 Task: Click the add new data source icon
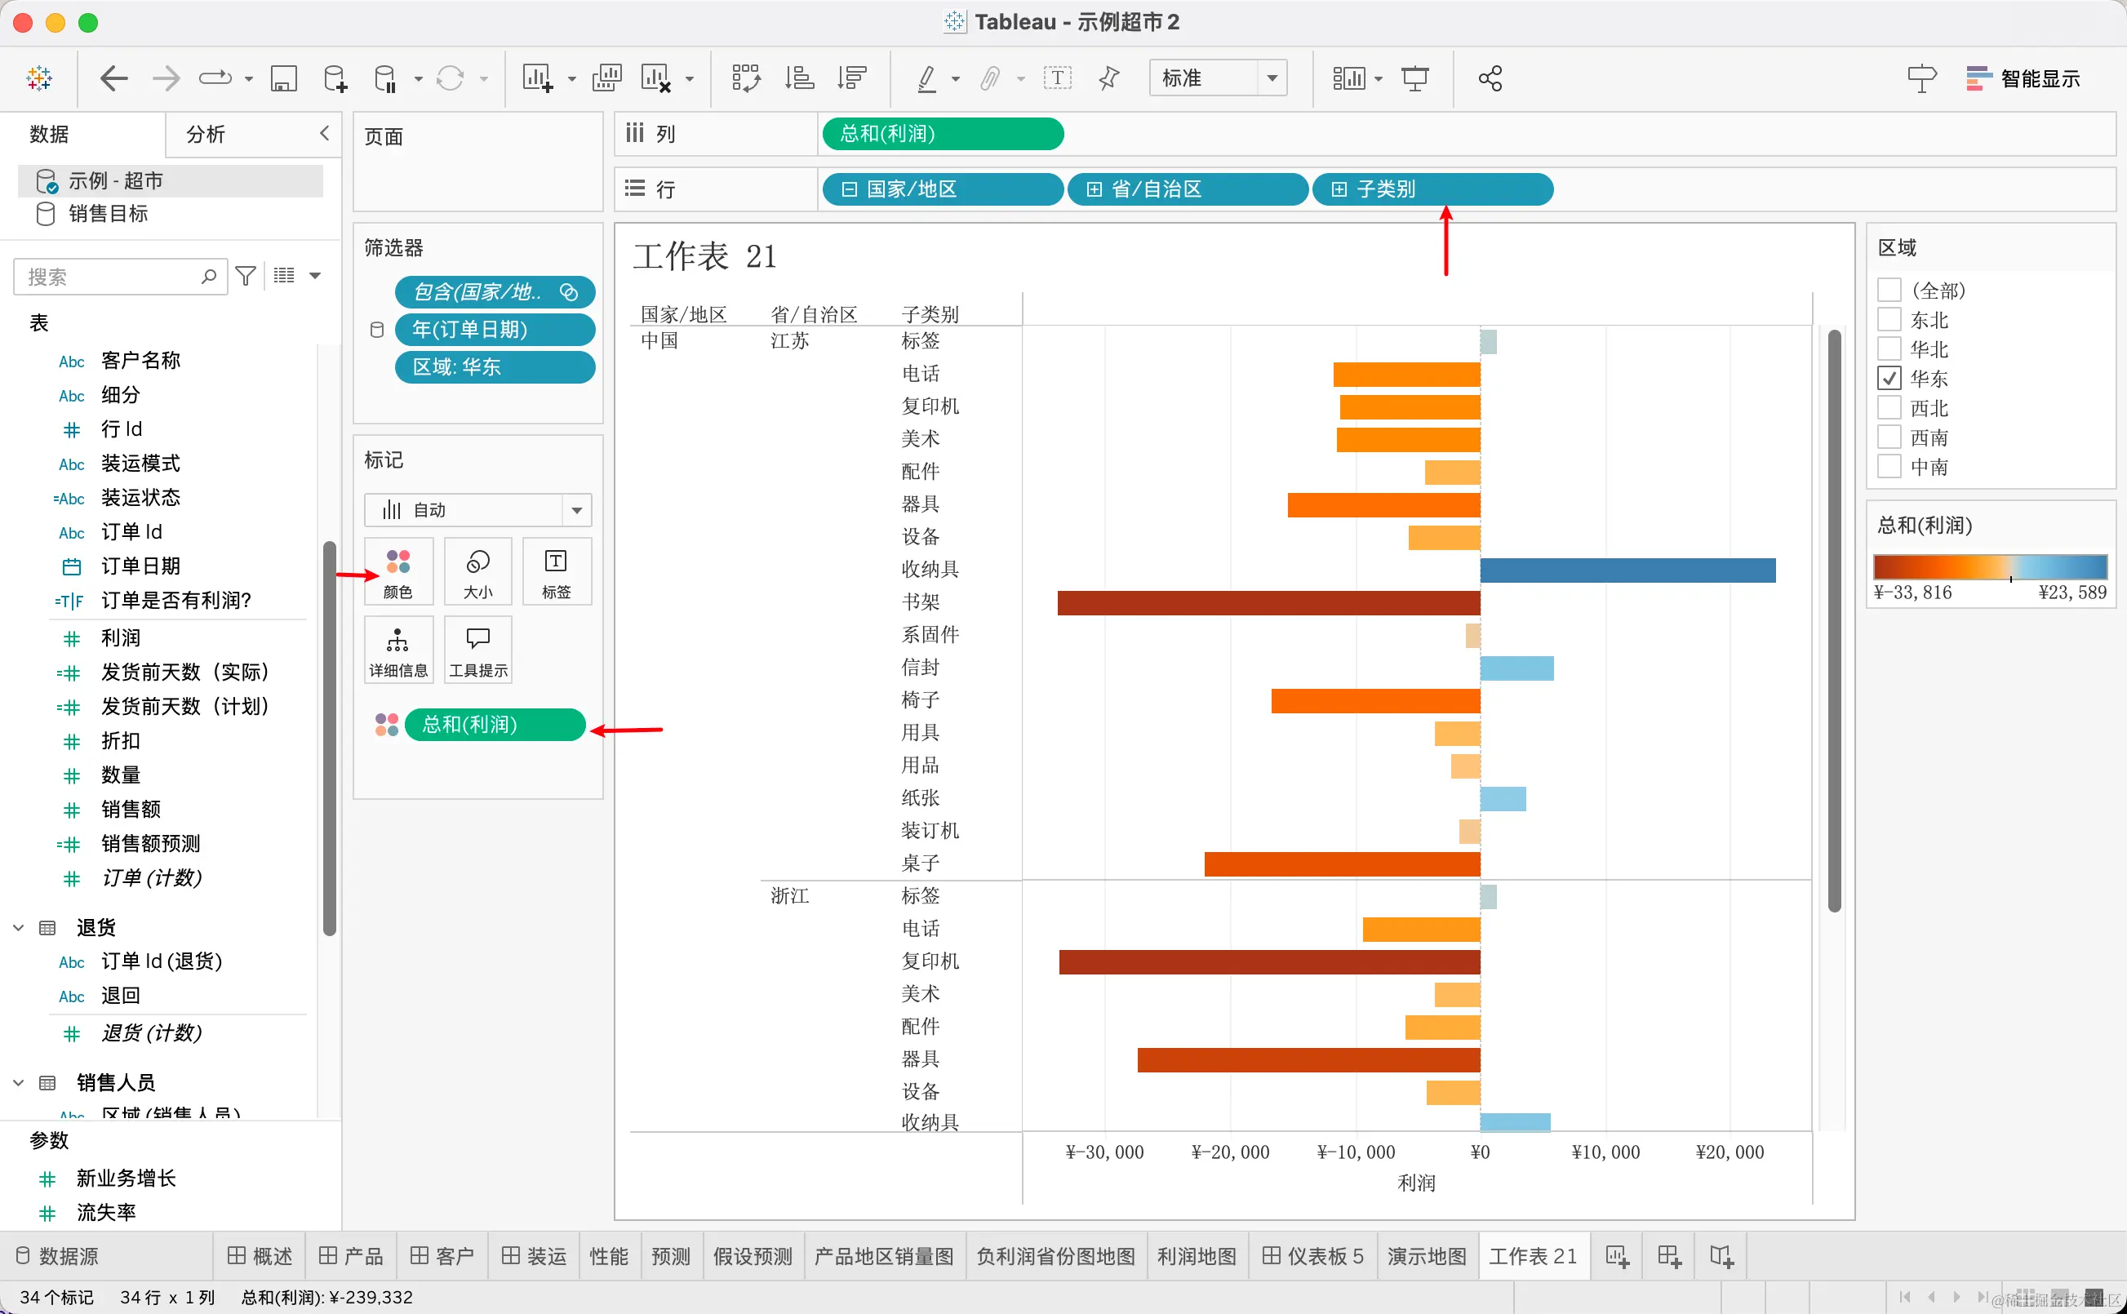tap(335, 78)
